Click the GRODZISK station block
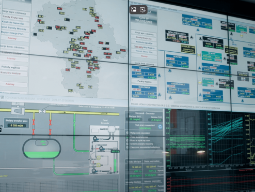Image resolution: width=255 pixels, height=192 pixels. tap(144, 73)
